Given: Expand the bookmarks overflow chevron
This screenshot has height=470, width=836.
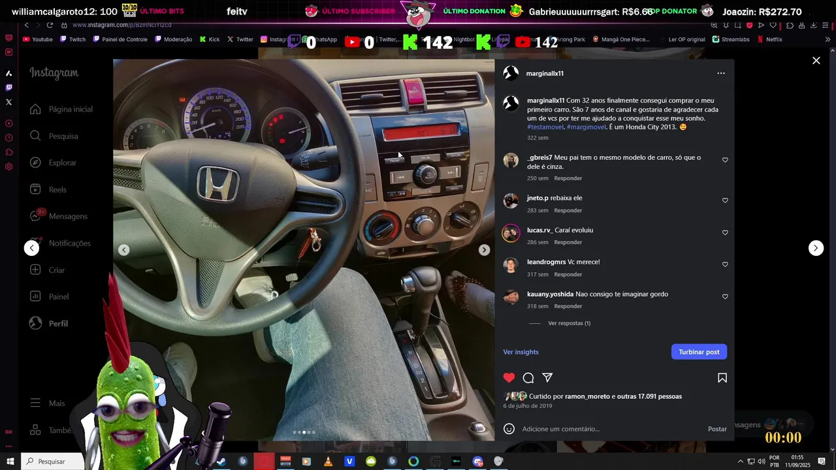Looking at the screenshot, I should tap(828, 39).
